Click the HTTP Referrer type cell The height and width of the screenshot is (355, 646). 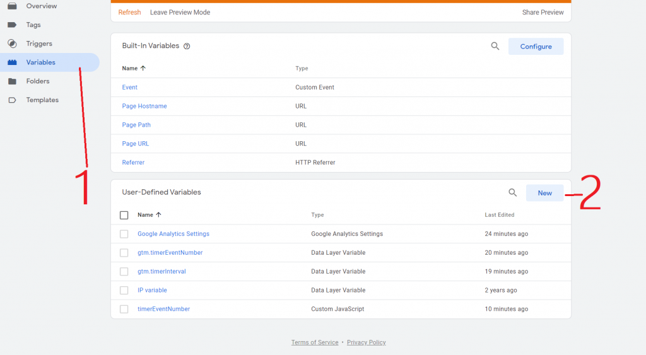[x=315, y=162]
